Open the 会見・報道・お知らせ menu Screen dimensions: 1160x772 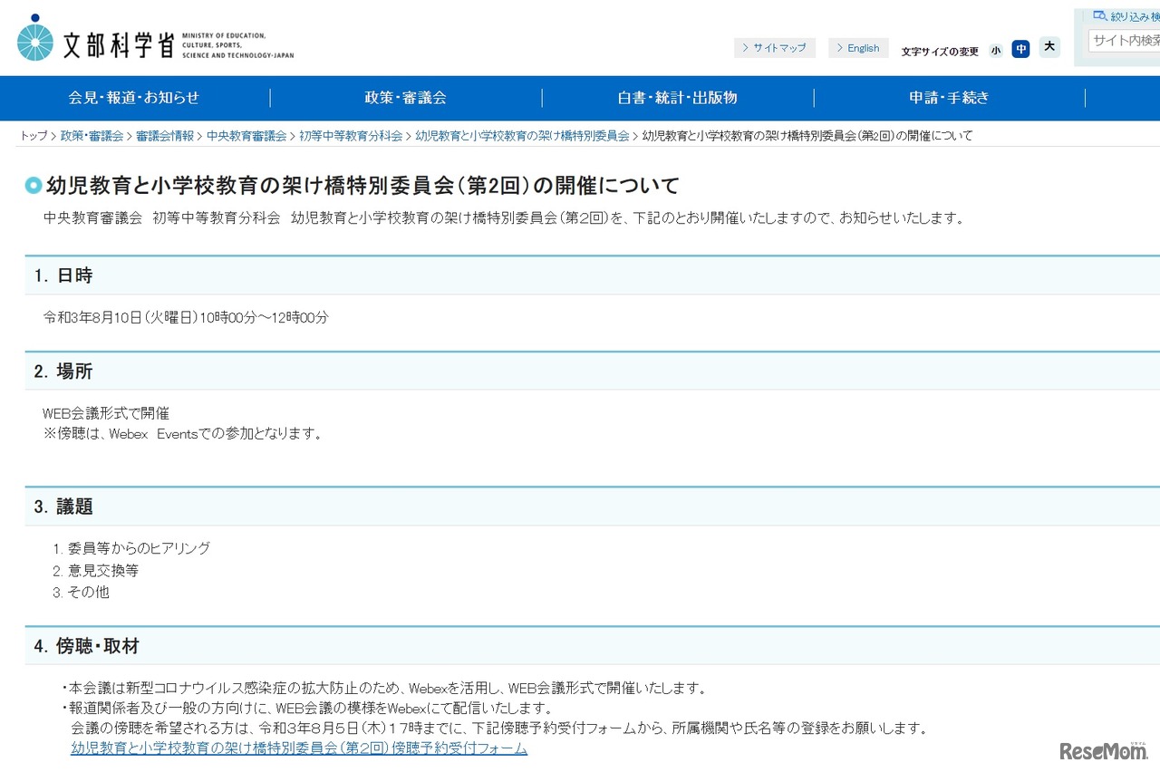pos(134,98)
